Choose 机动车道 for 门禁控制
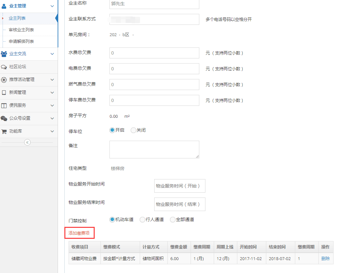340x273 pixels. tap(112, 219)
